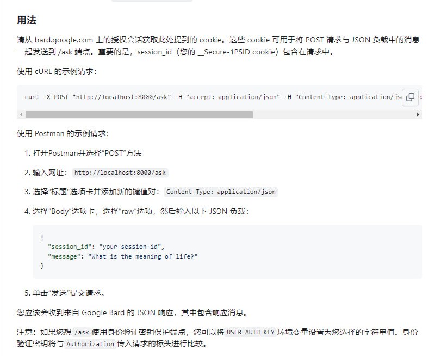Screen dimensions: 435x356
Task: Click the left scroll arrow under code block
Action: pos(21,114)
